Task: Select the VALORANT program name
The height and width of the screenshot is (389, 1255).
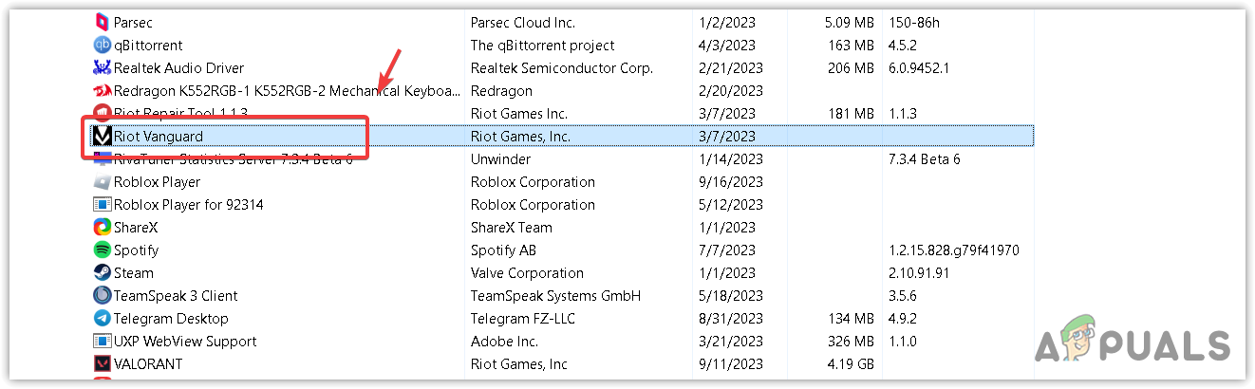Action: tap(148, 363)
